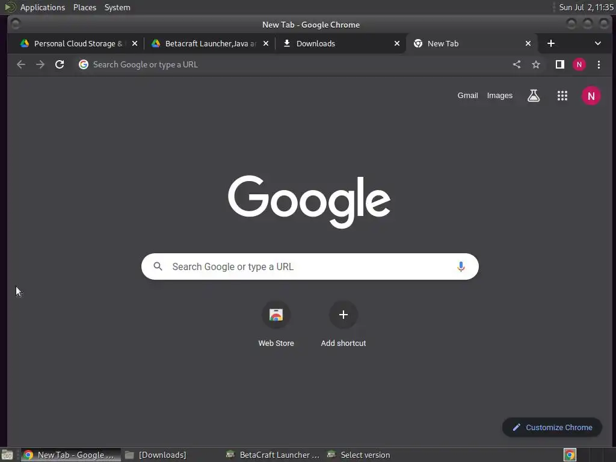Close the Downloads tab

pos(397,43)
